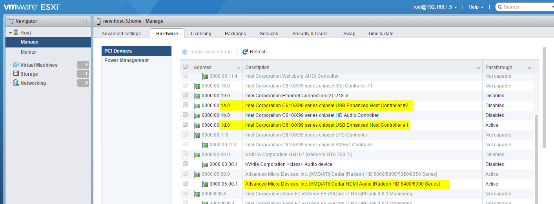
Task: Expand the Virtual Machines tree node
Action: [x=10, y=65]
